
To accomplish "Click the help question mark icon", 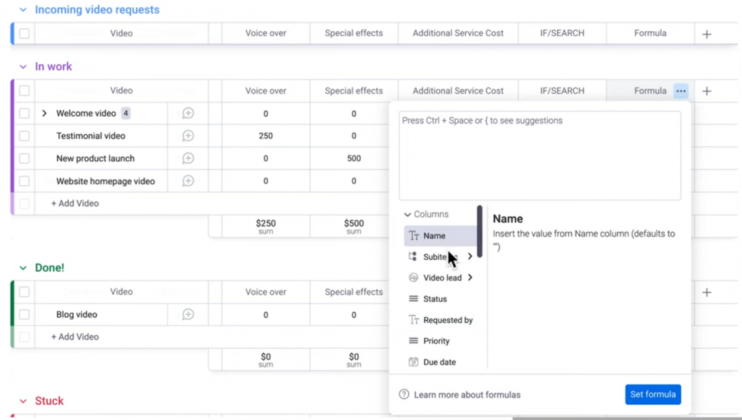I will 404,395.
